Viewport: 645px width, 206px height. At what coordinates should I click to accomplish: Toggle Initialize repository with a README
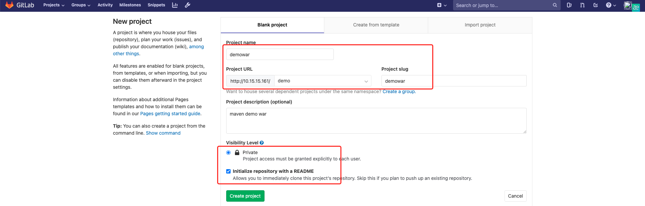[x=229, y=171]
